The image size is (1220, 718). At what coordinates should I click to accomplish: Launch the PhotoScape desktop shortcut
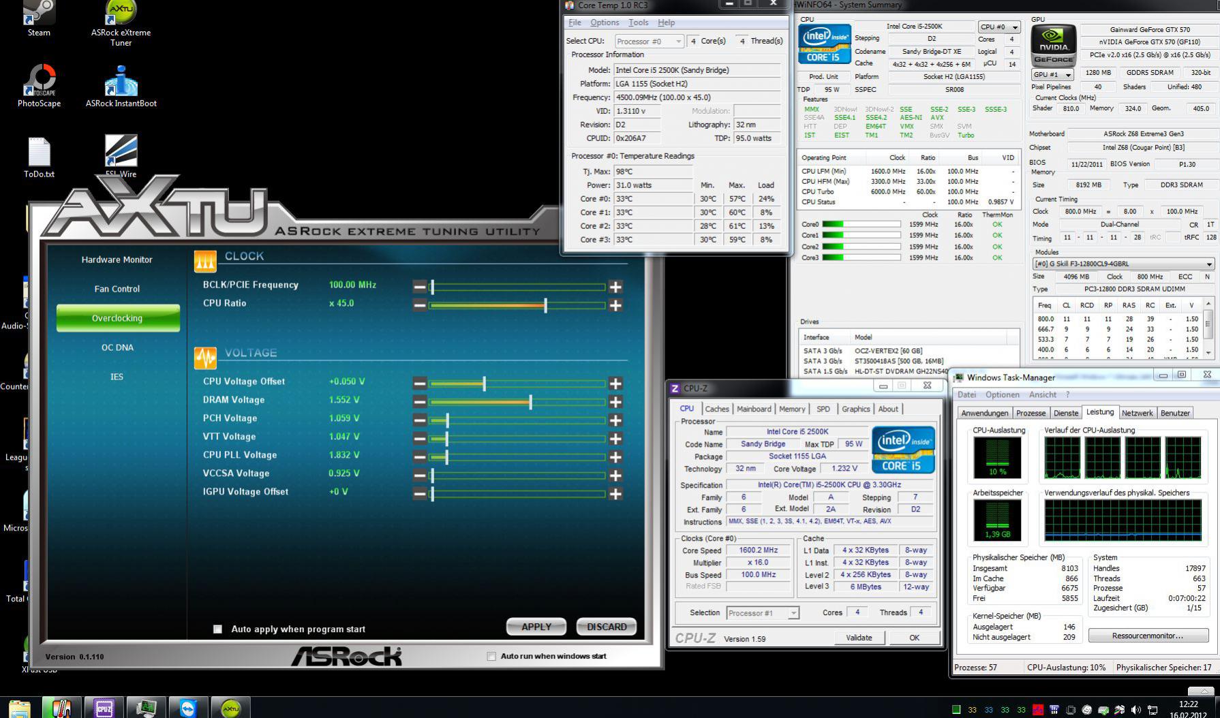click(39, 85)
